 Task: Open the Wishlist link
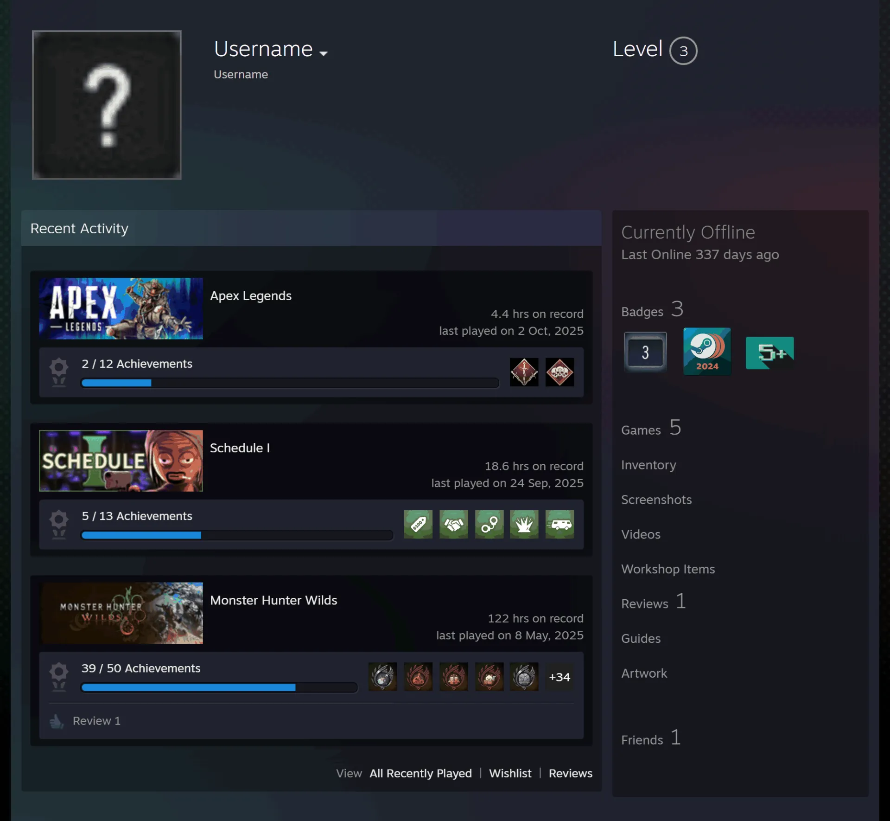click(x=510, y=773)
